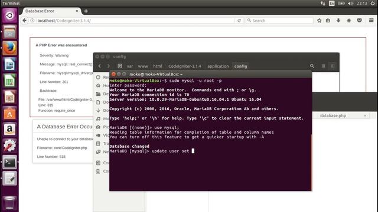This screenshot has height=212, width=378.
Task: Open clock showing 23:13
Action: (x=361, y=4)
